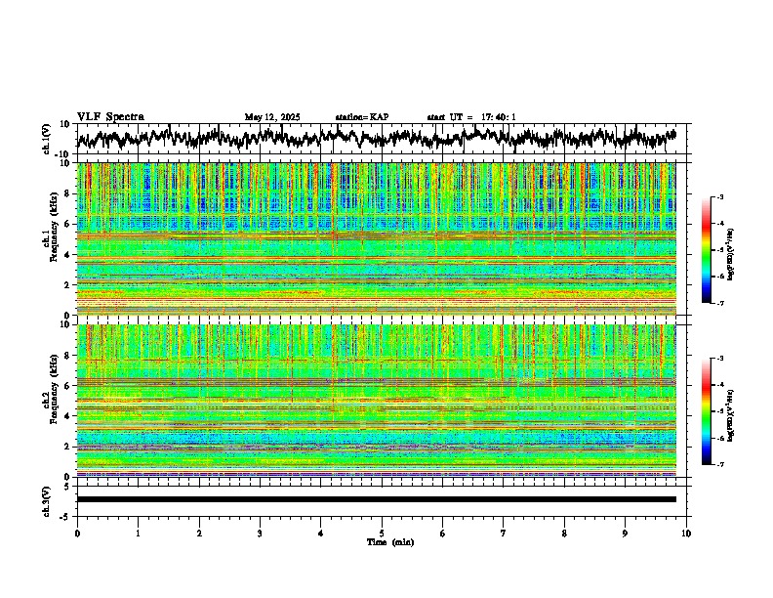Click the "Time (min)" axis label

390,542
